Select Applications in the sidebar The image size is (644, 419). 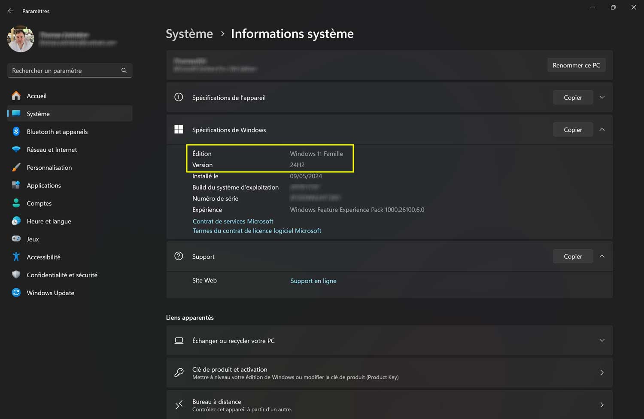coord(44,186)
